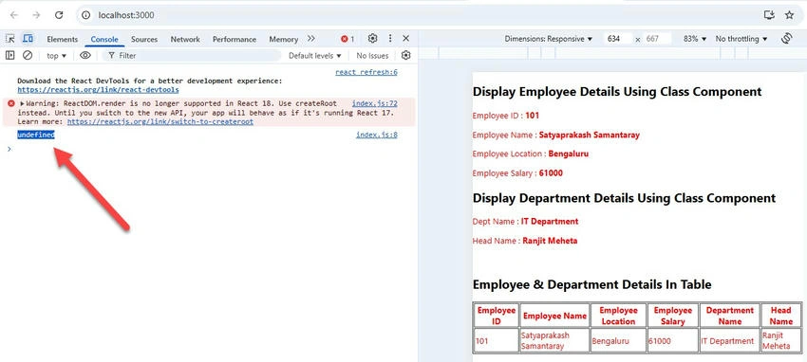Viewport: 807px width, 362px height.
Task: Activate the inspect element picker icon
Action: point(9,39)
